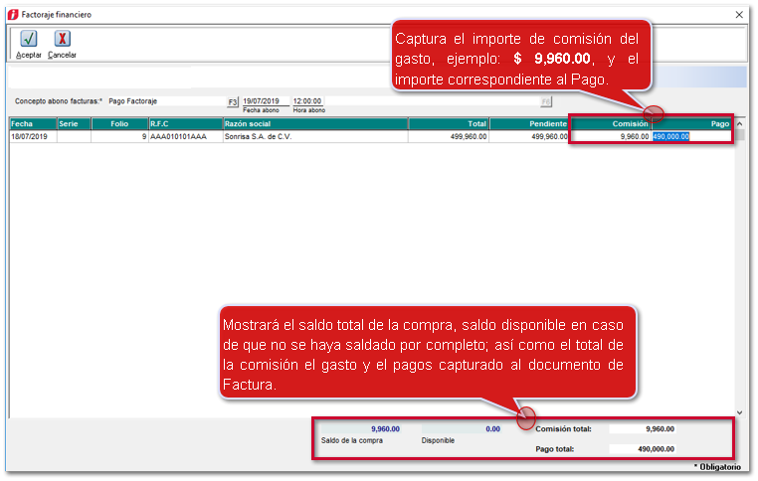Viewport: 758px width, 481px height.
Task: Click the Comisión total field
Action: pos(643,429)
